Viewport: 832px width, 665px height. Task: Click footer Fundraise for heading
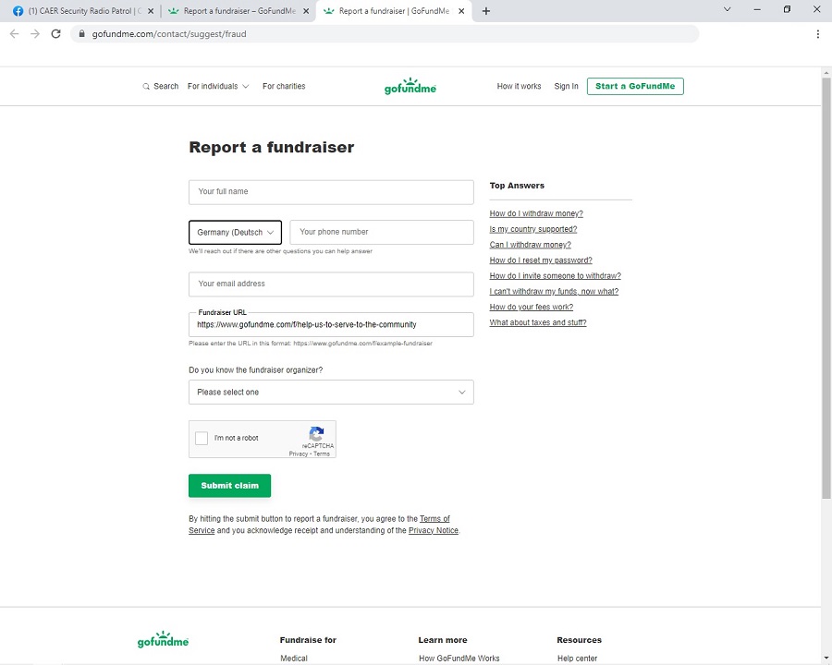[308, 640]
